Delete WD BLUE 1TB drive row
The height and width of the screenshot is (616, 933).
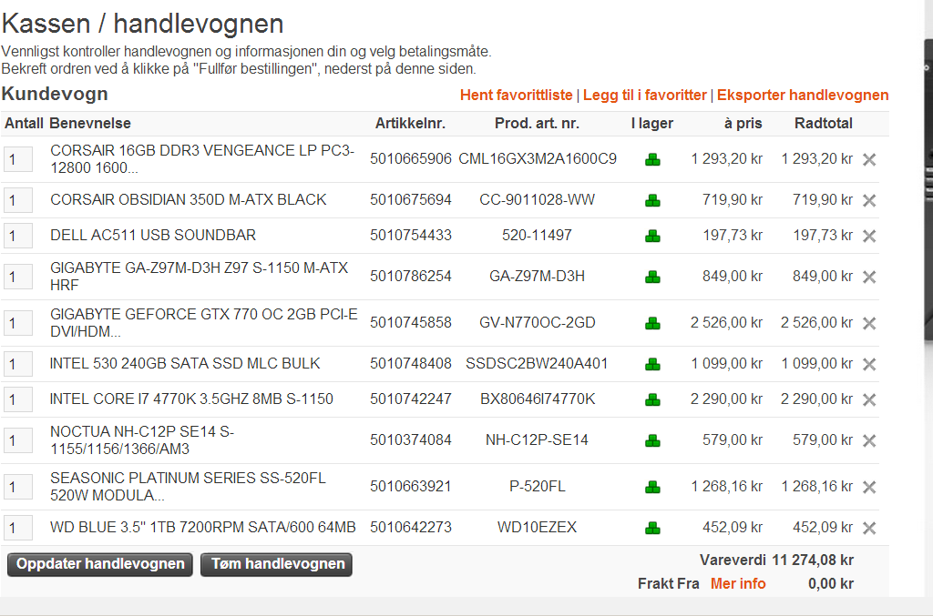[869, 528]
